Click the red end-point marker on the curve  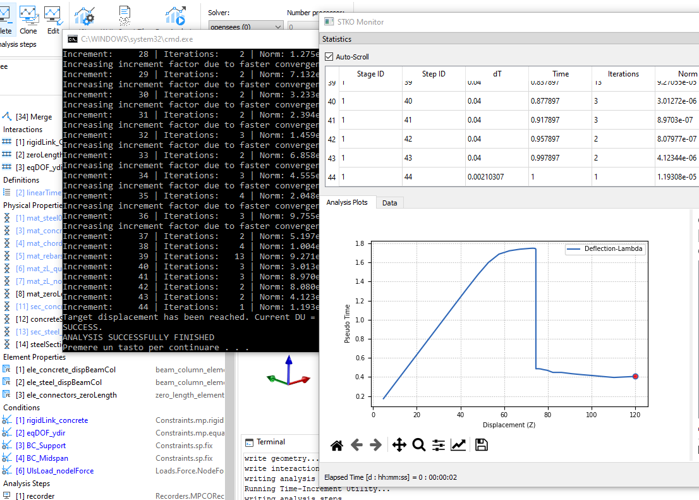(x=635, y=377)
